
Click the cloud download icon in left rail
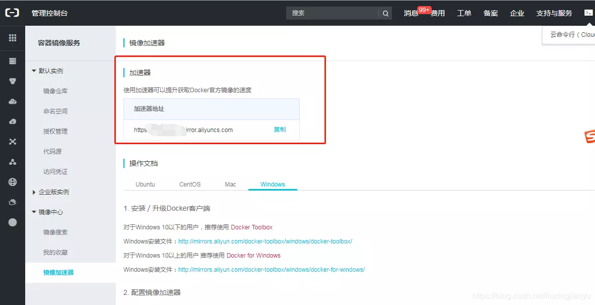[12, 121]
